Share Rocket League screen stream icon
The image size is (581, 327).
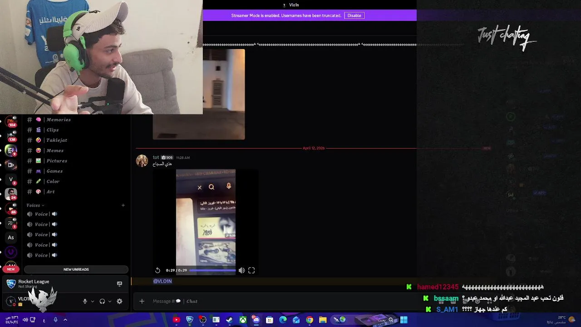coord(119,284)
